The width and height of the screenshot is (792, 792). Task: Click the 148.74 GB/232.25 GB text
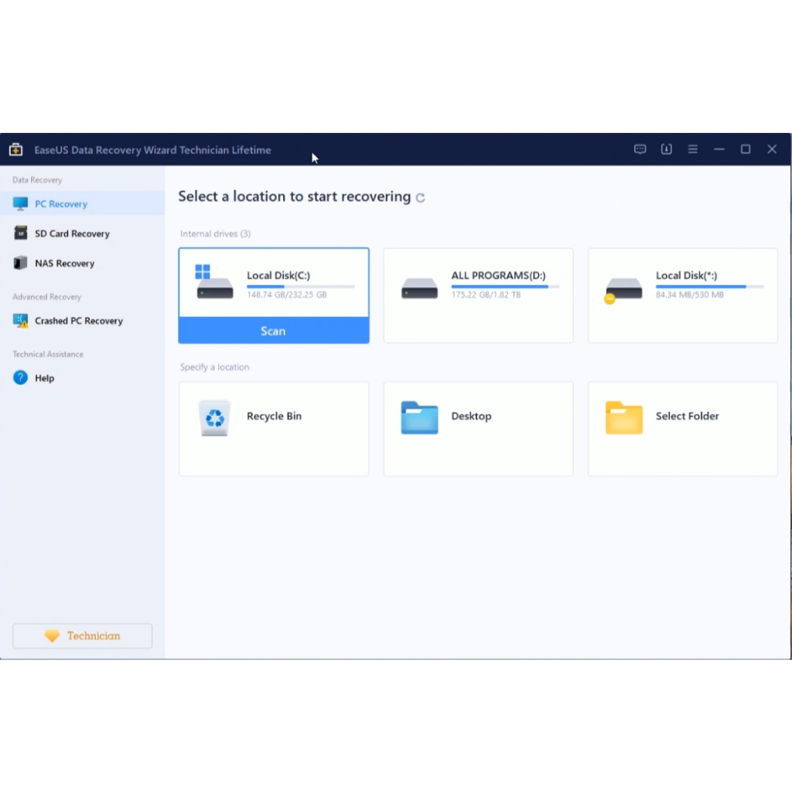[x=286, y=295]
